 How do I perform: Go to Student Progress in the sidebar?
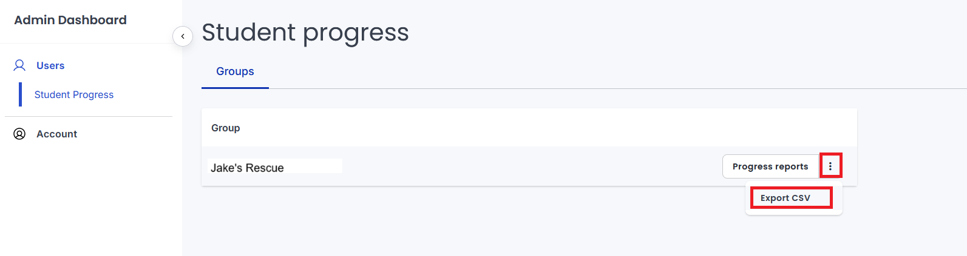74,94
